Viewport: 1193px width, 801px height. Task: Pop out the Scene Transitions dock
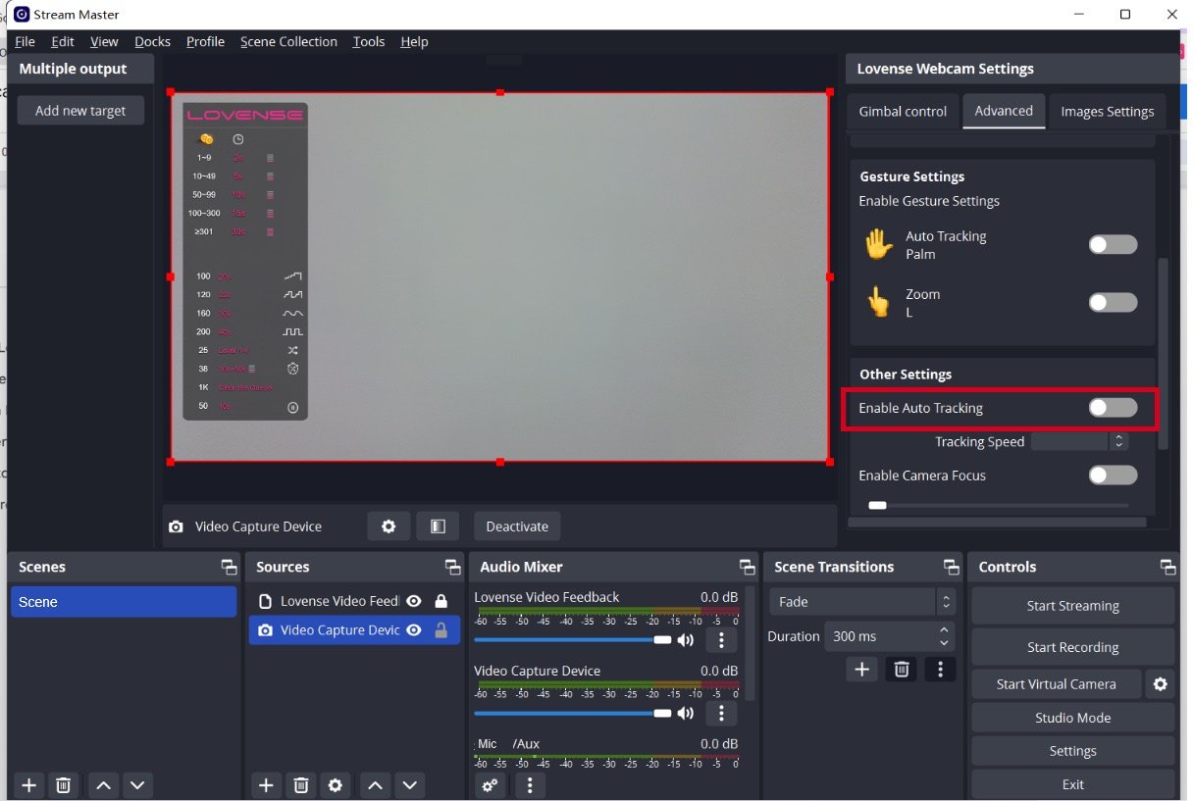pos(951,567)
